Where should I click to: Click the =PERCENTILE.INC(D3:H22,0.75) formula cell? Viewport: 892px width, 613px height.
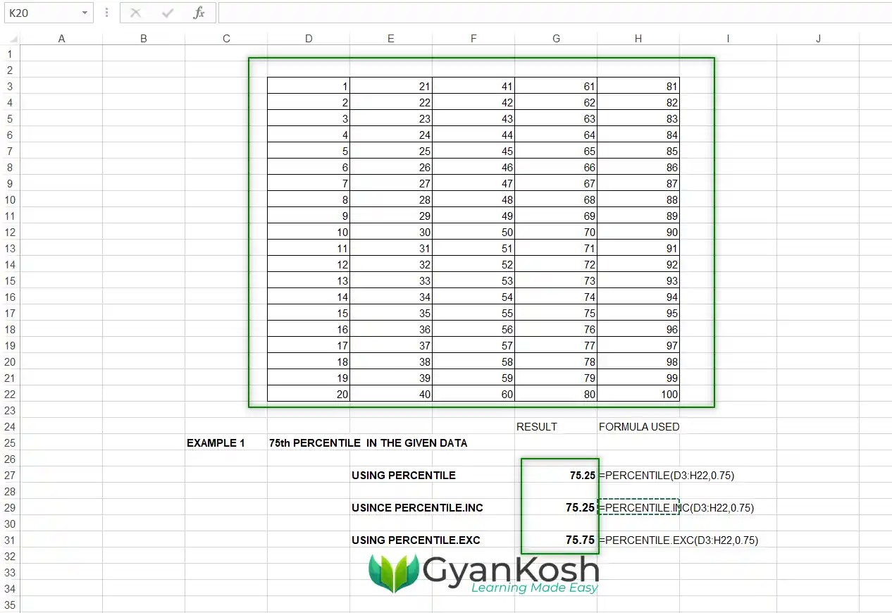pos(676,508)
